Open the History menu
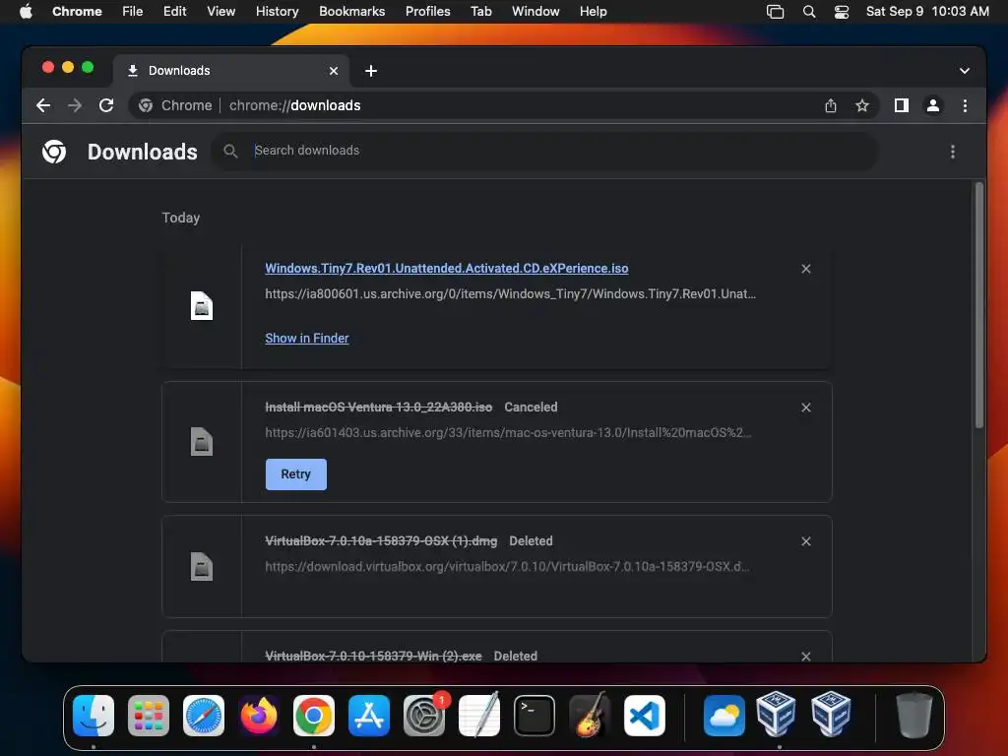This screenshot has height=756, width=1008. click(x=277, y=12)
